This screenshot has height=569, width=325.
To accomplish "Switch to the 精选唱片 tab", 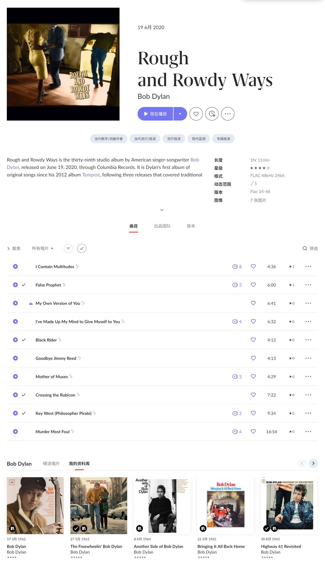I will click(x=51, y=463).
